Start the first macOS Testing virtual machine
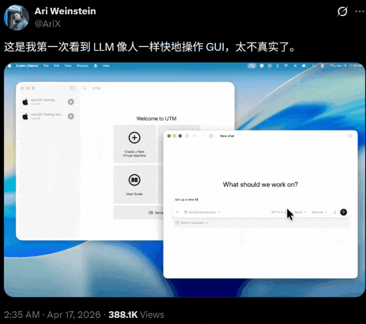 pos(71,102)
